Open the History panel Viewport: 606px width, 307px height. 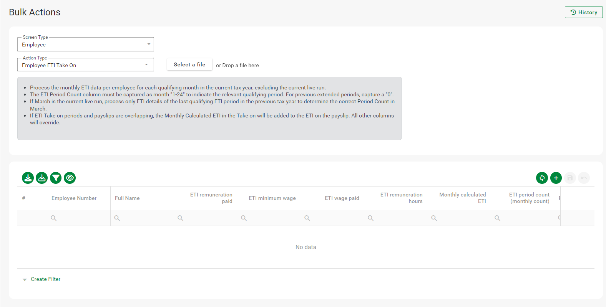[x=583, y=12]
